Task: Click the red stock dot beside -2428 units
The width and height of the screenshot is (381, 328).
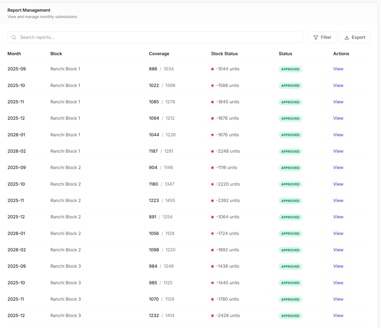Action: pyautogui.click(x=212, y=316)
